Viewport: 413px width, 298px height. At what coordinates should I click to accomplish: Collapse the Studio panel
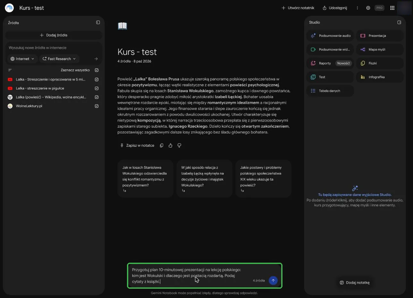coord(399,22)
